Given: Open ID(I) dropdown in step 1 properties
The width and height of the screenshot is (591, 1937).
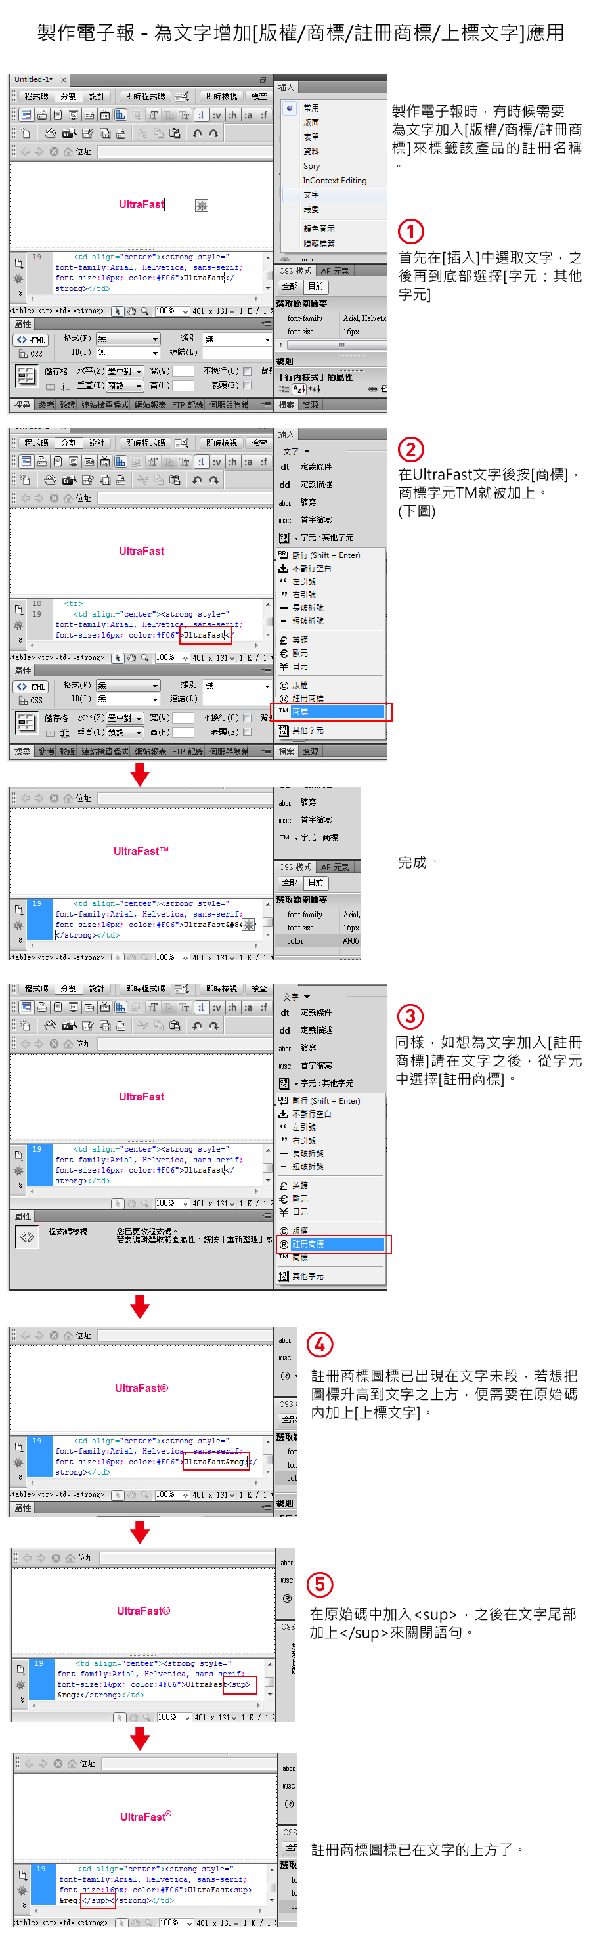Looking at the screenshot, I should tap(129, 352).
